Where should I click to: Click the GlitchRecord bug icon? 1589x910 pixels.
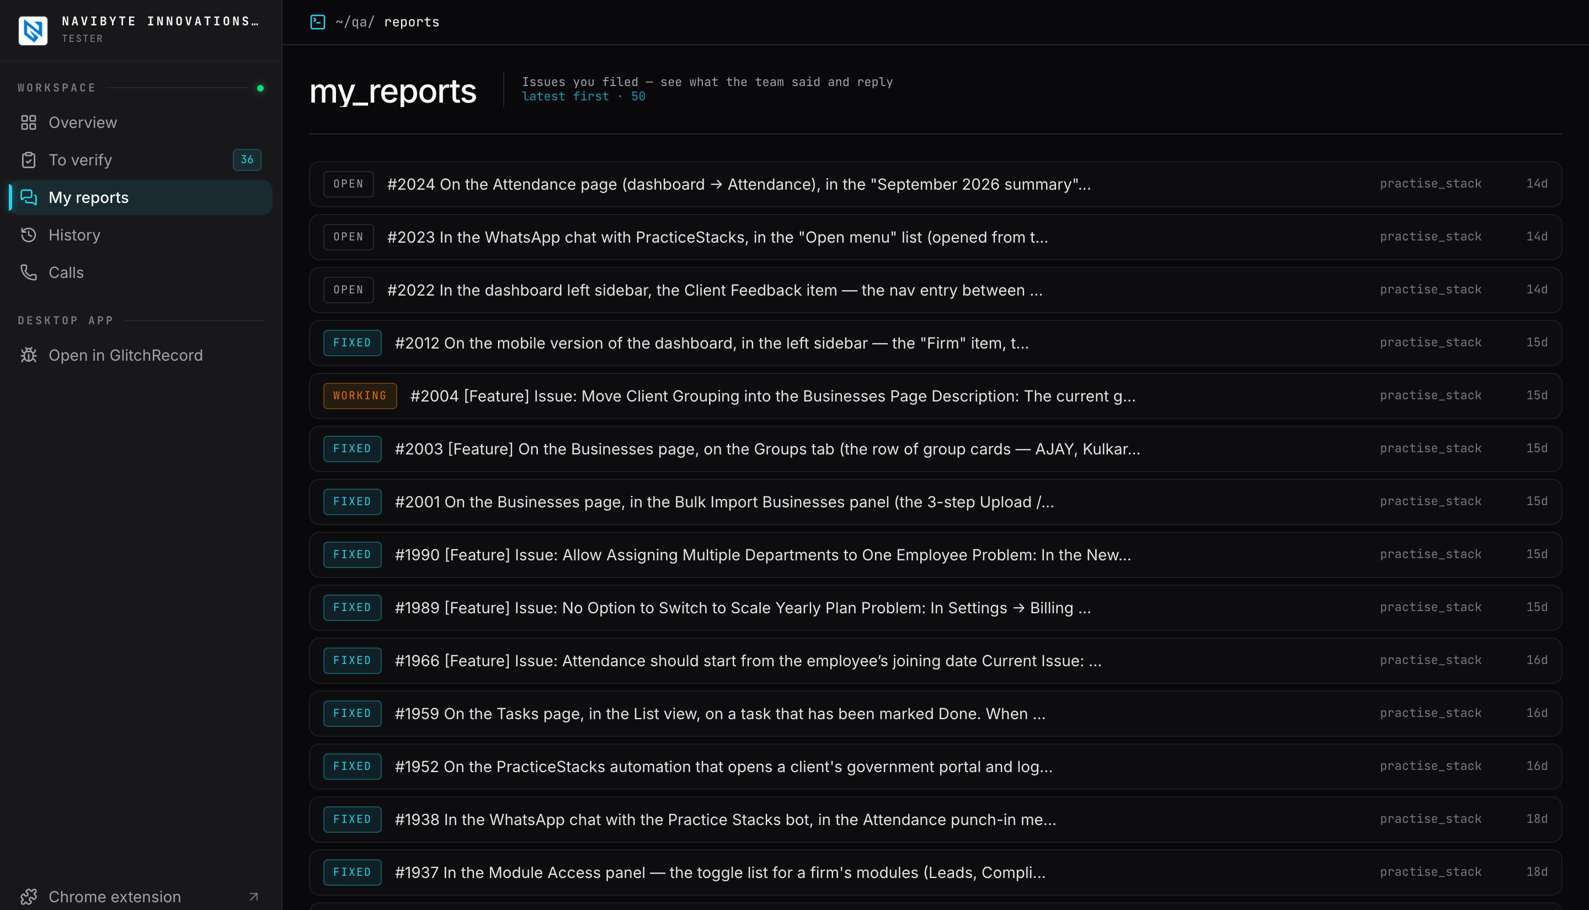point(29,355)
